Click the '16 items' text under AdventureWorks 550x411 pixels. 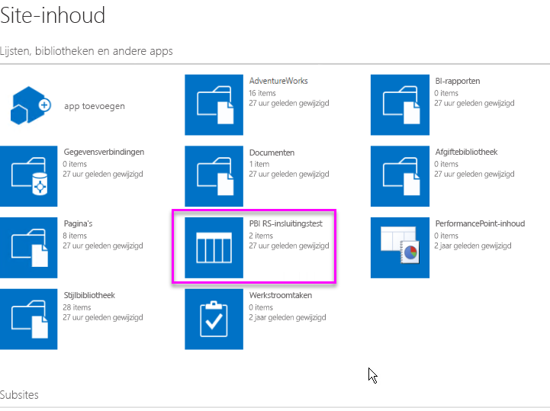pos(262,93)
